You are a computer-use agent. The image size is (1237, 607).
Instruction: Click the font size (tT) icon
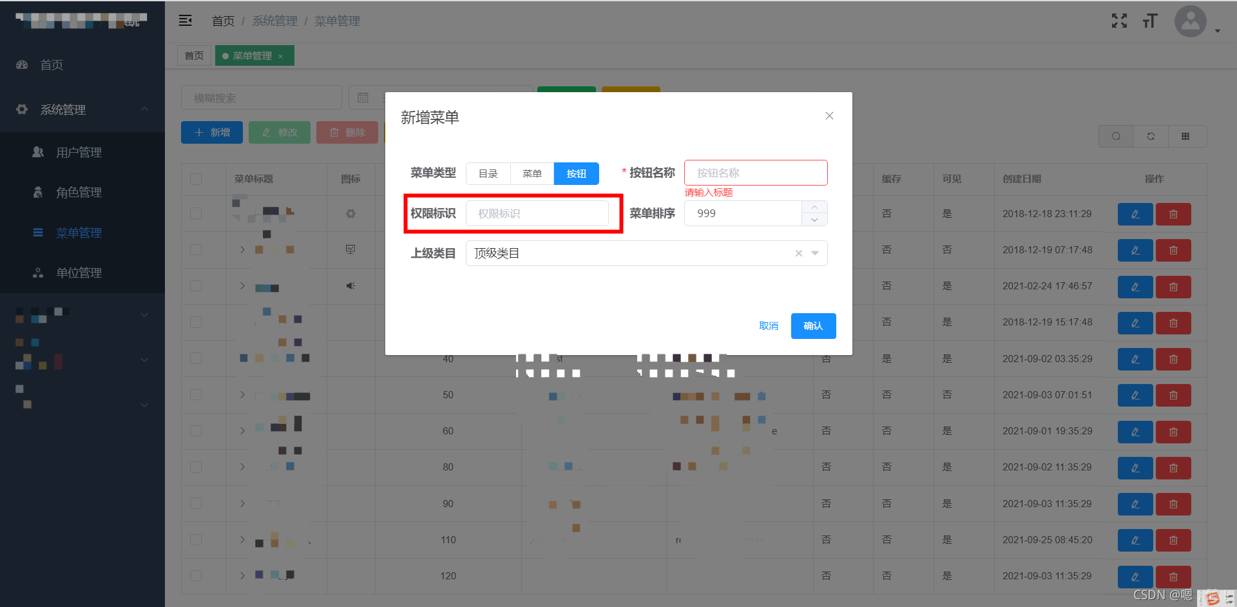1150,21
